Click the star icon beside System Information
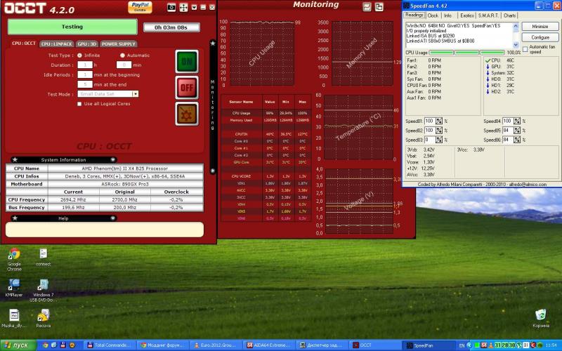 (15, 159)
